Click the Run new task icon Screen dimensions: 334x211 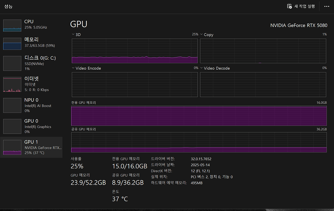click(x=289, y=6)
